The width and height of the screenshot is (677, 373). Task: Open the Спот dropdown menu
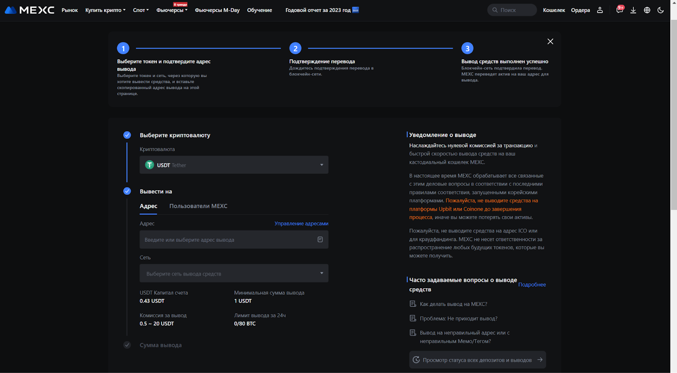click(x=140, y=10)
